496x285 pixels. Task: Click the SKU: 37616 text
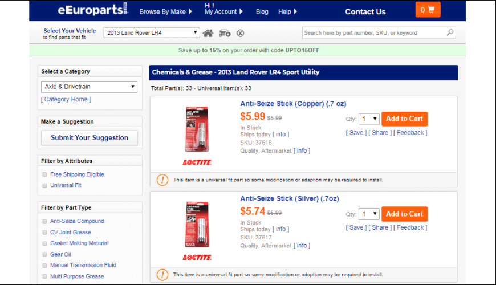click(255, 142)
